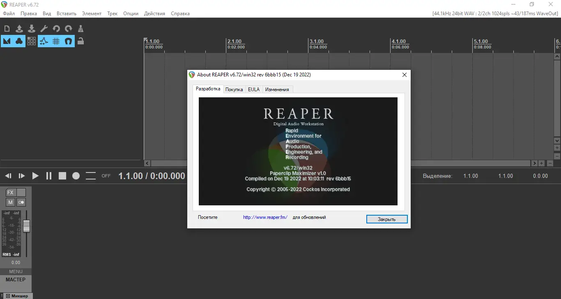This screenshot has width=561, height=299.
Task: Click the Микшер docker tab
Action: click(20, 296)
